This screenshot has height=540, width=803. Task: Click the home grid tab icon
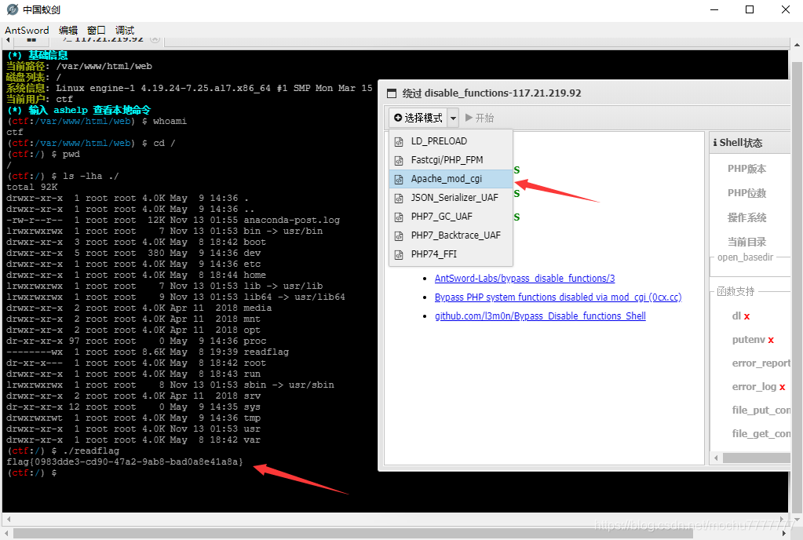pos(31,39)
